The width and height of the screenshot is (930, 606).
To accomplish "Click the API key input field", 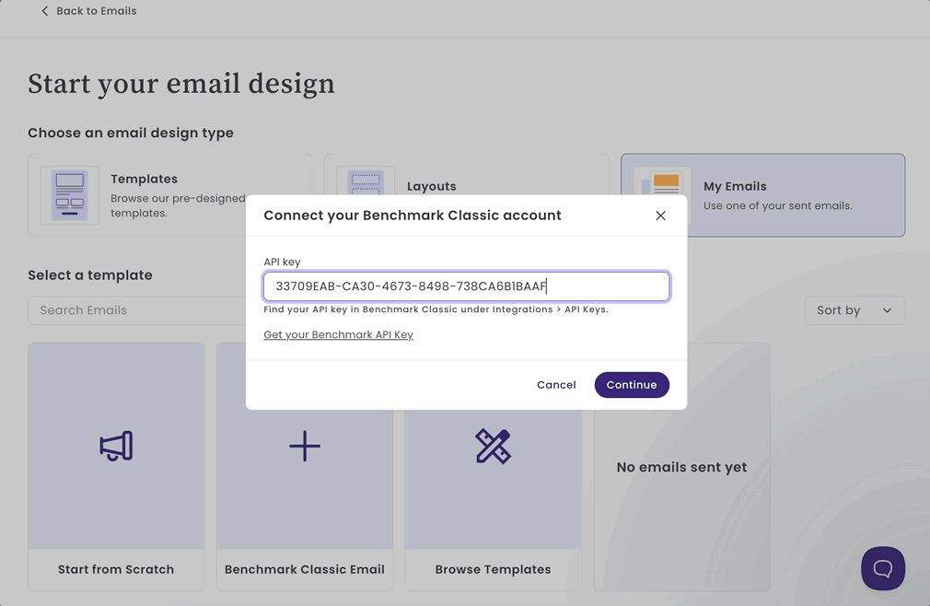I will [467, 286].
